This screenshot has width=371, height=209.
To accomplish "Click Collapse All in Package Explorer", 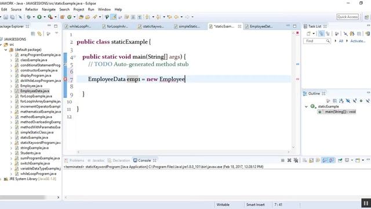I will tap(33, 34).
